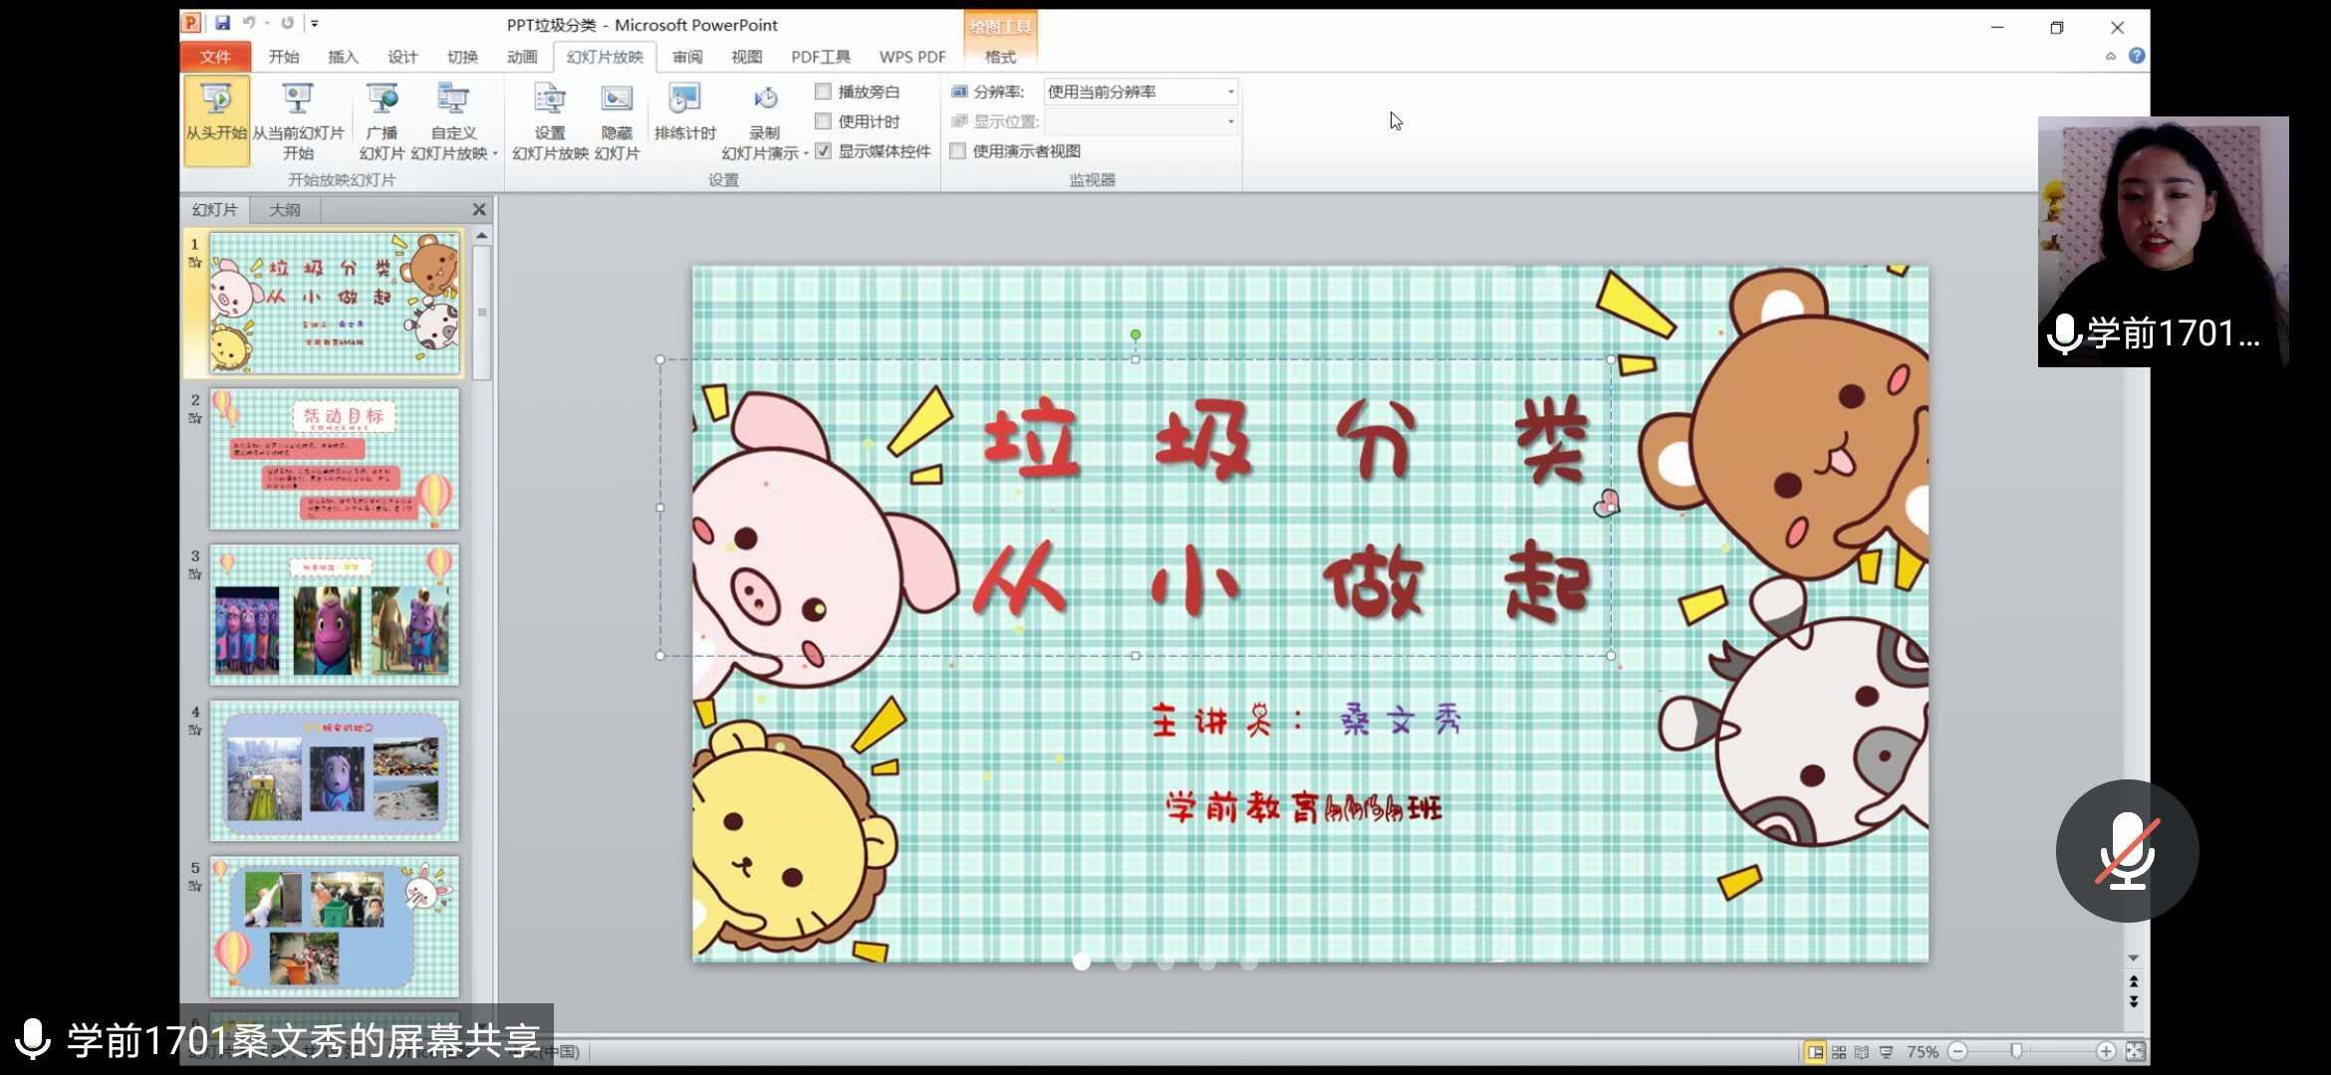Open the 动画 animations ribbon tab
Viewport: 2331px width, 1075px height.
click(x=521, y=57)
